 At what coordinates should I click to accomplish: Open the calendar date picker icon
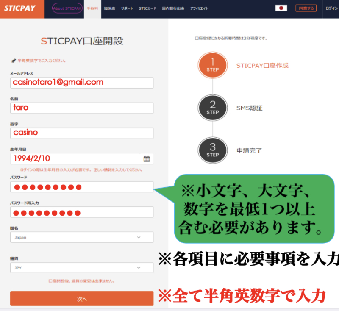tap(147, 159)
